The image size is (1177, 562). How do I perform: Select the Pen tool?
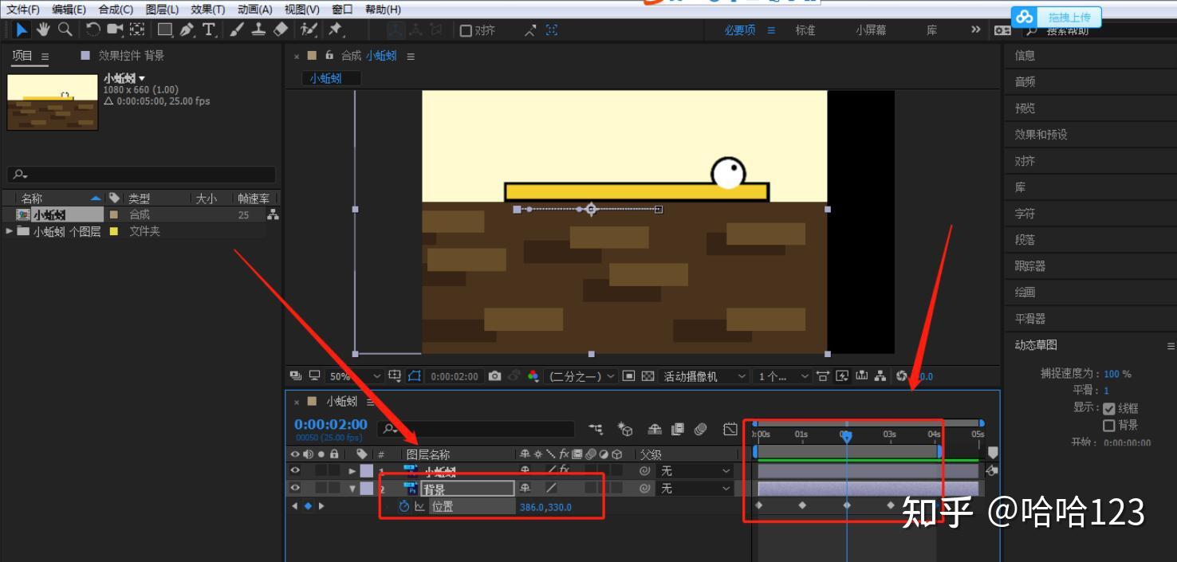coord(187,29)
